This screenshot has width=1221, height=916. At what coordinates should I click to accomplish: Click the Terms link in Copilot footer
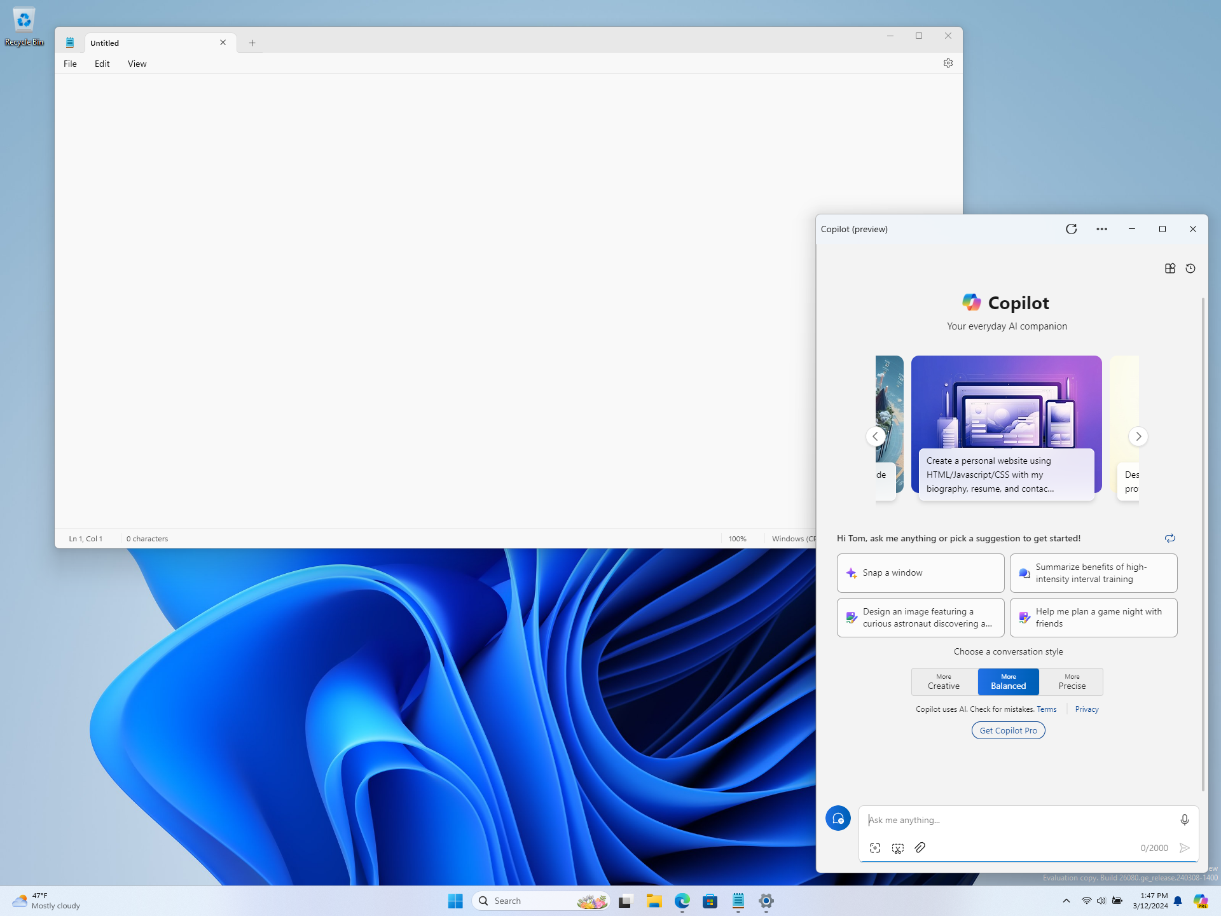tap(1047, 709)
